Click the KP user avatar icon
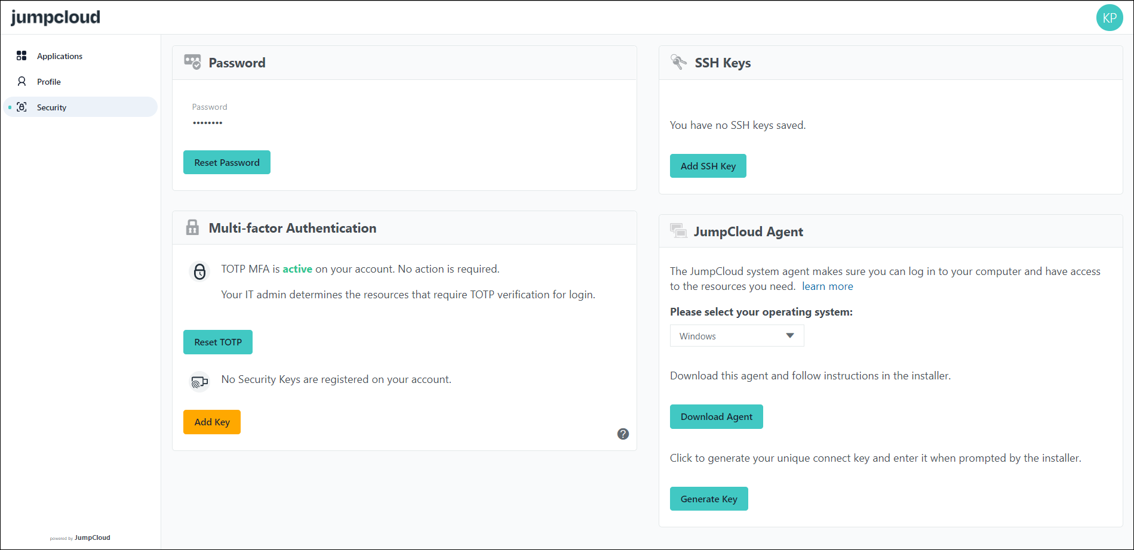The height and width of the screenshot is (550, 1134). pos(1110,18)
